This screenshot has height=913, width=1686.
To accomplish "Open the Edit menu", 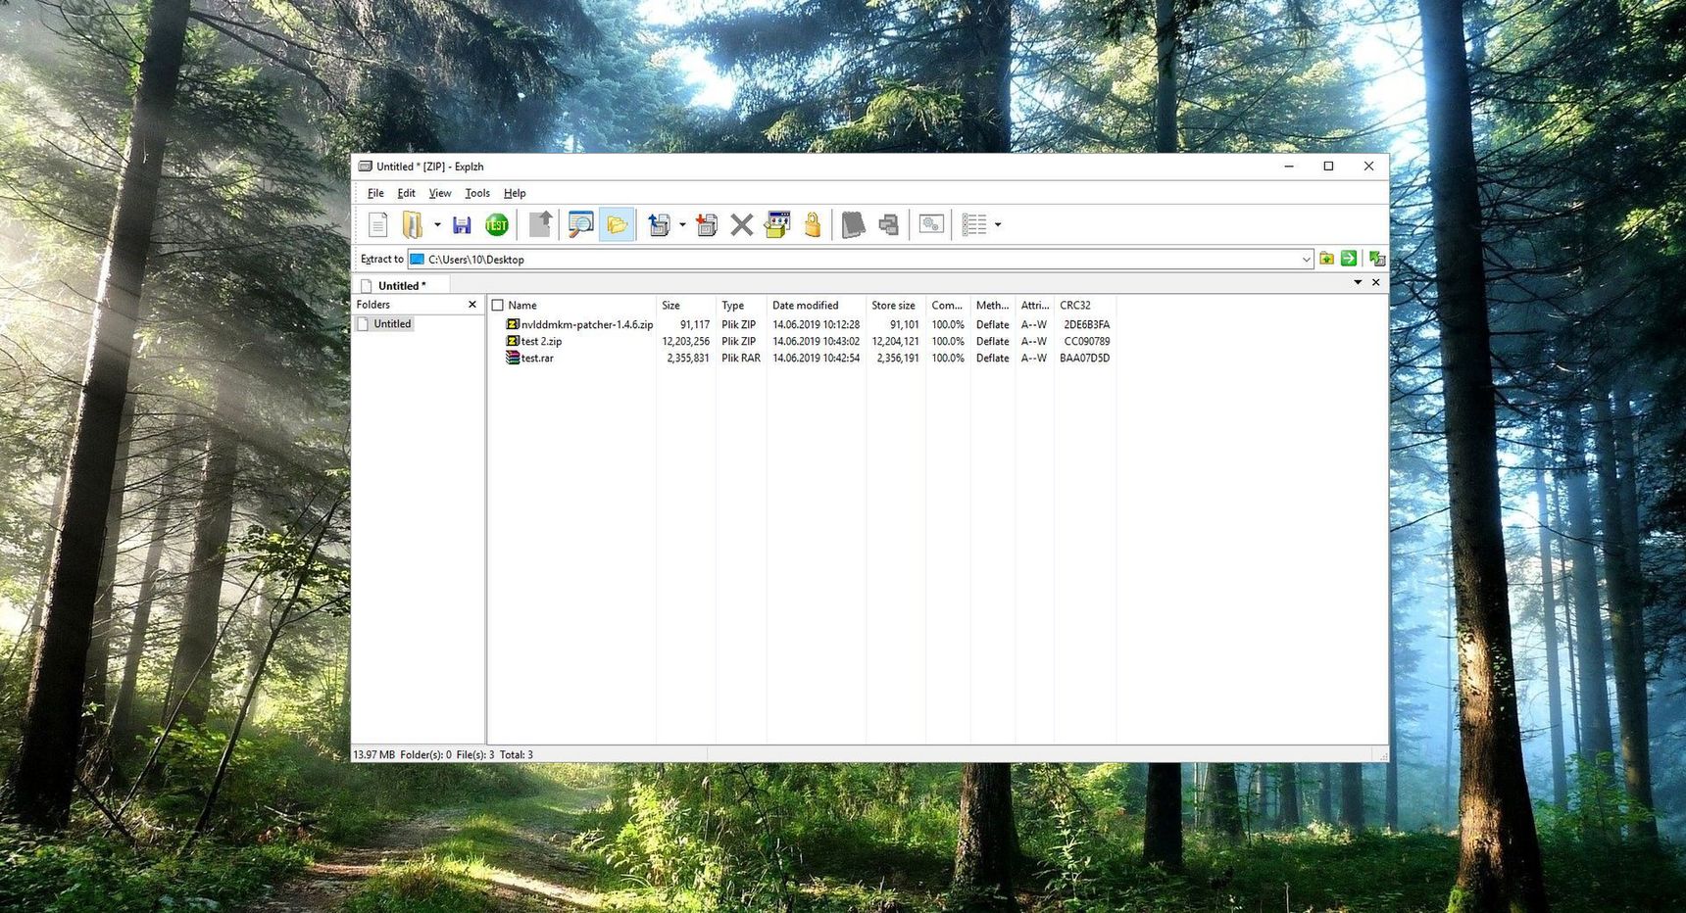I will pos(406,193).
